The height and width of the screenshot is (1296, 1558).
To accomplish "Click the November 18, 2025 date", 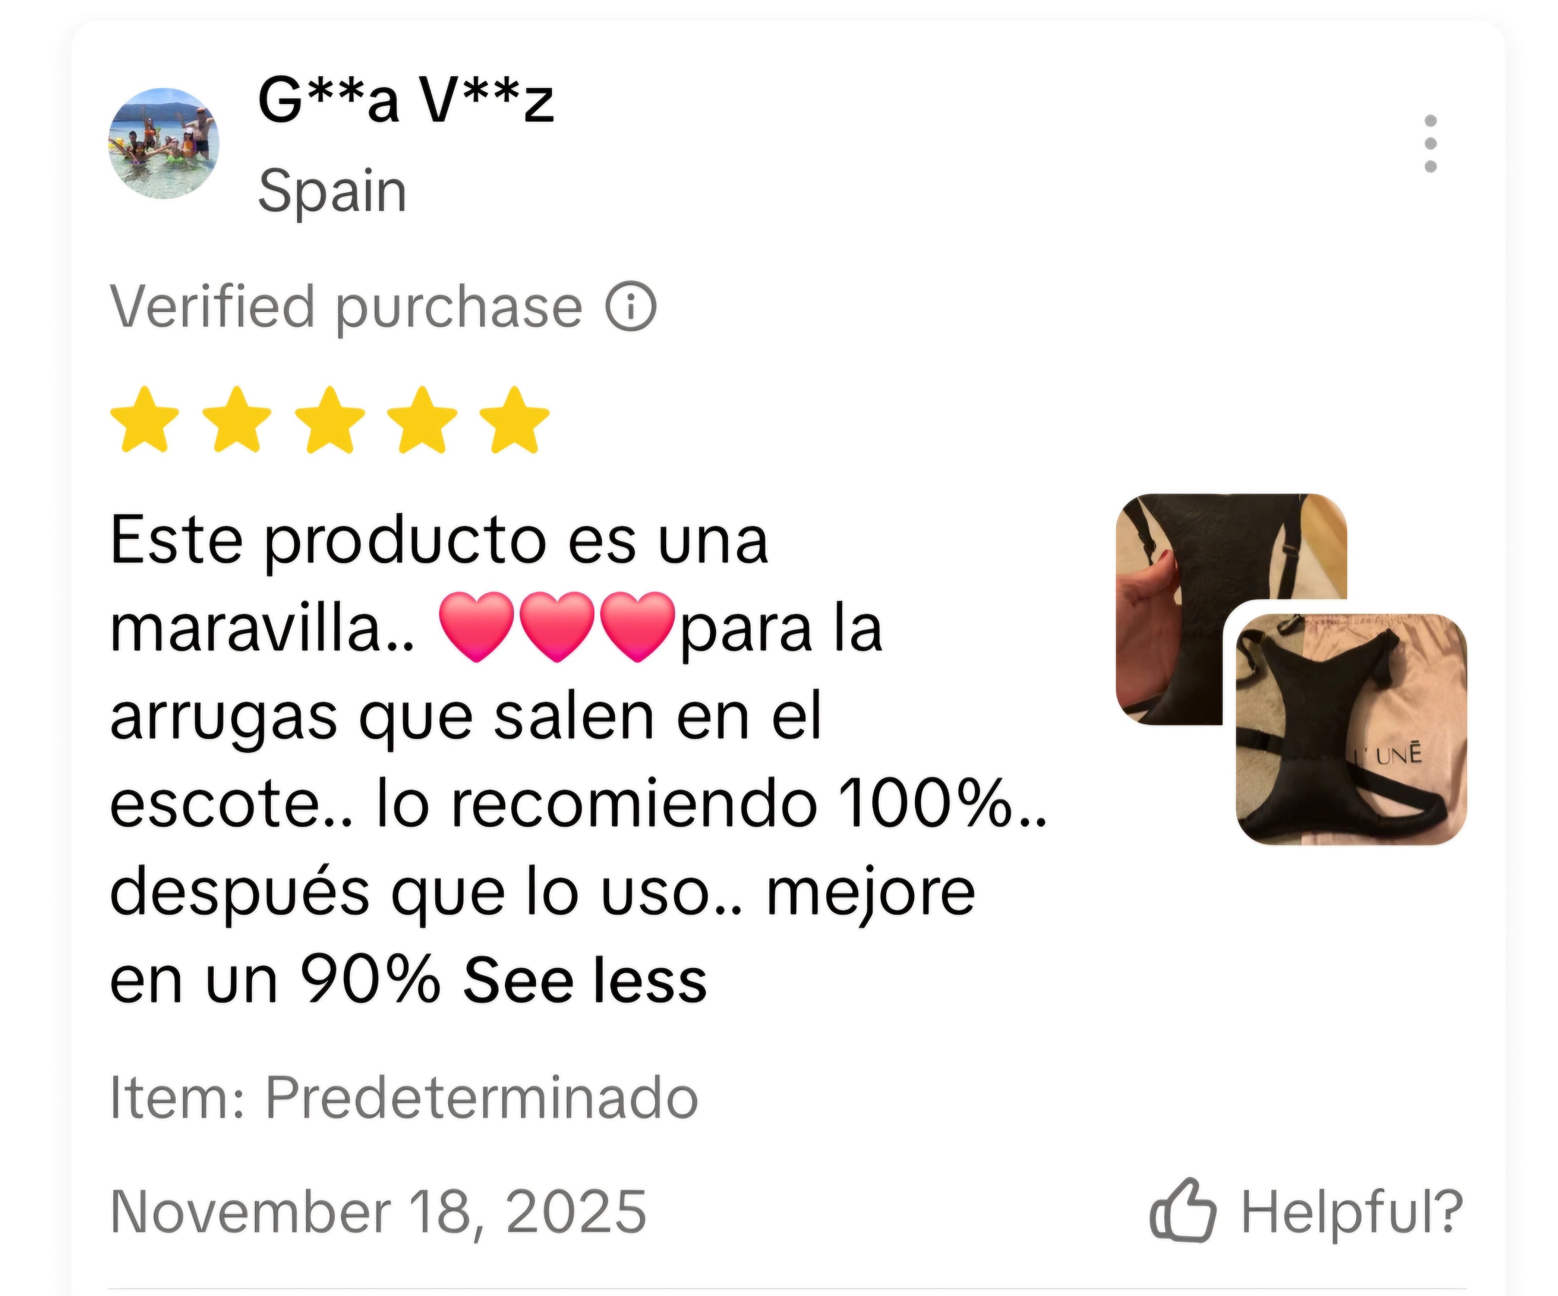I will (378, 1212).
